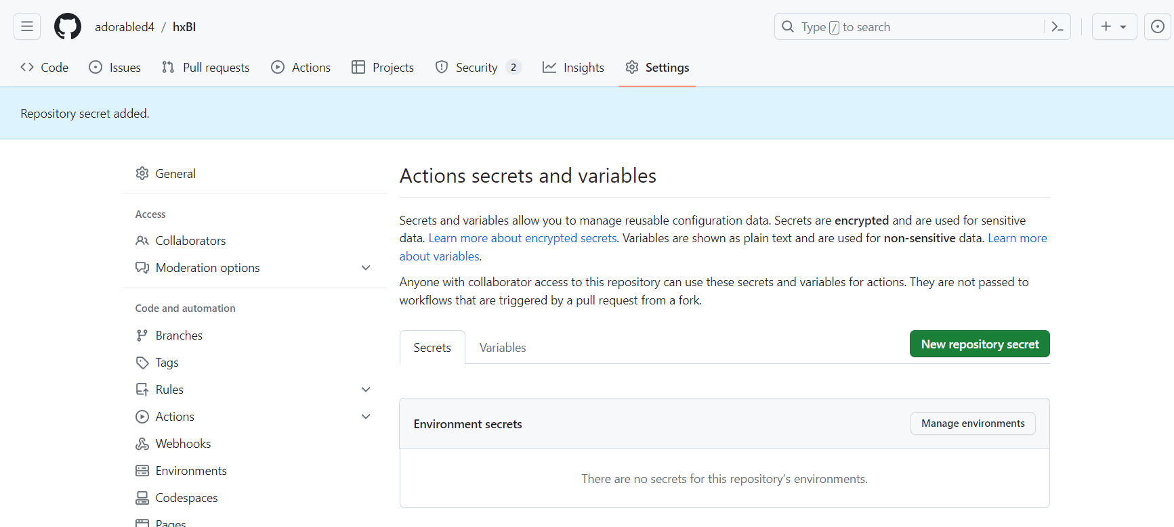The height and width of the screenshot is (527, 1174).
Task: Click the Branches sidebar icon
Action: click(142, 336)
